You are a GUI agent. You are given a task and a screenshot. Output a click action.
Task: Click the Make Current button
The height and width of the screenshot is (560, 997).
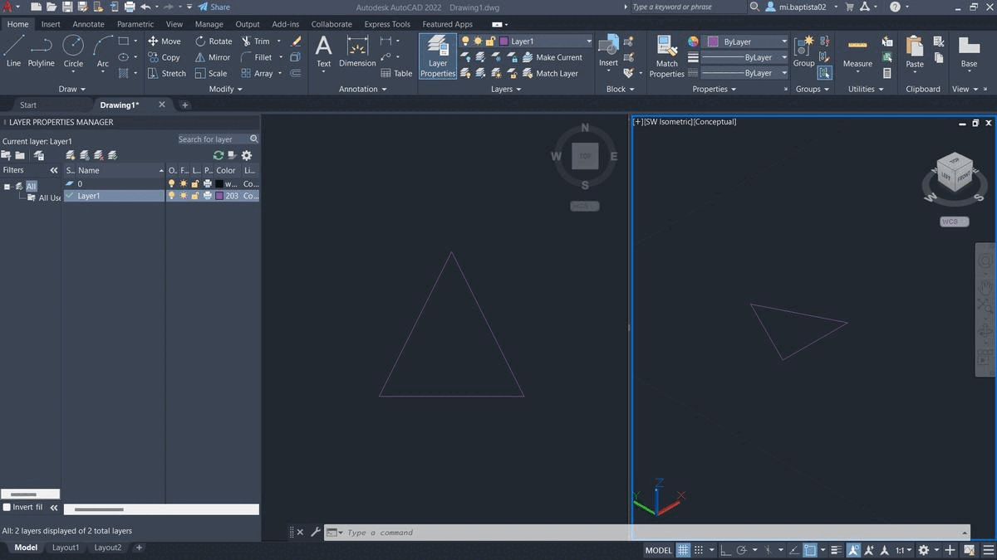point(552,57)
